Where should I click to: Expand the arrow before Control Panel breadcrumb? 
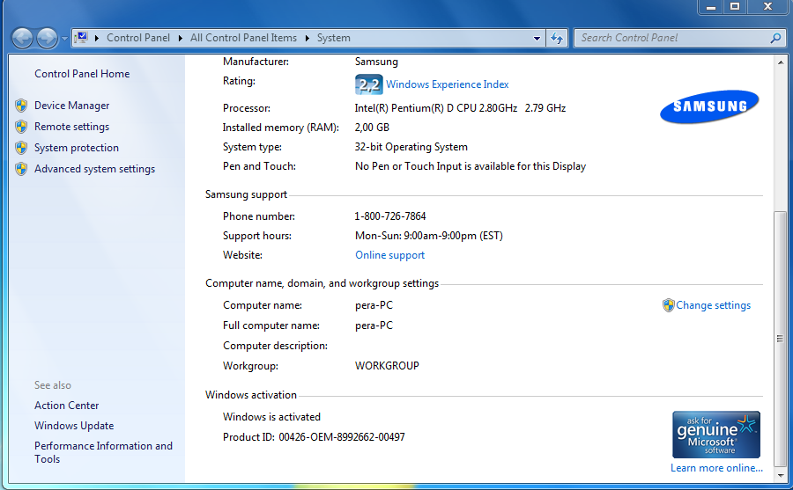pos(96,38)
